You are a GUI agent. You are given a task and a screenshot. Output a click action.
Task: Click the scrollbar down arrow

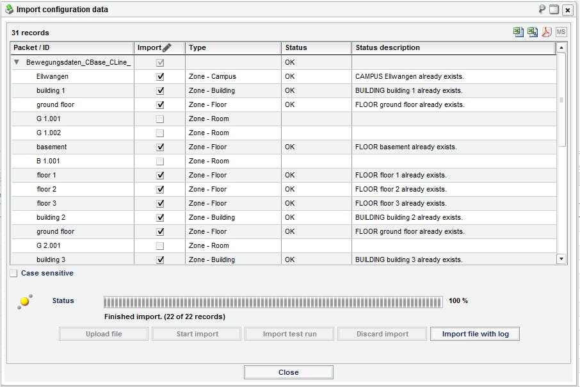click(561, 259)
